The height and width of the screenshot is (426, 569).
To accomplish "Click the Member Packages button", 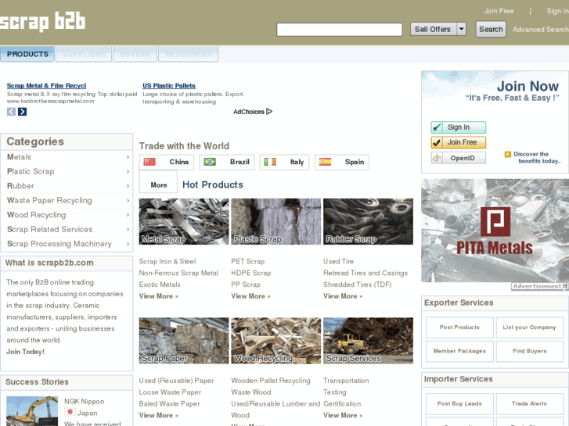I will (459, 351).
